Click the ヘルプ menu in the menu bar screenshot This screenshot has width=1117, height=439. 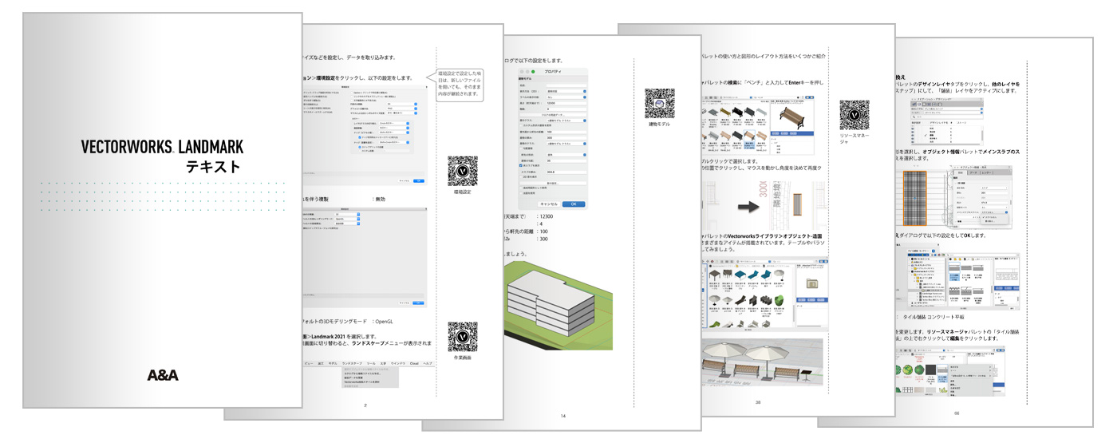(428, 363)
